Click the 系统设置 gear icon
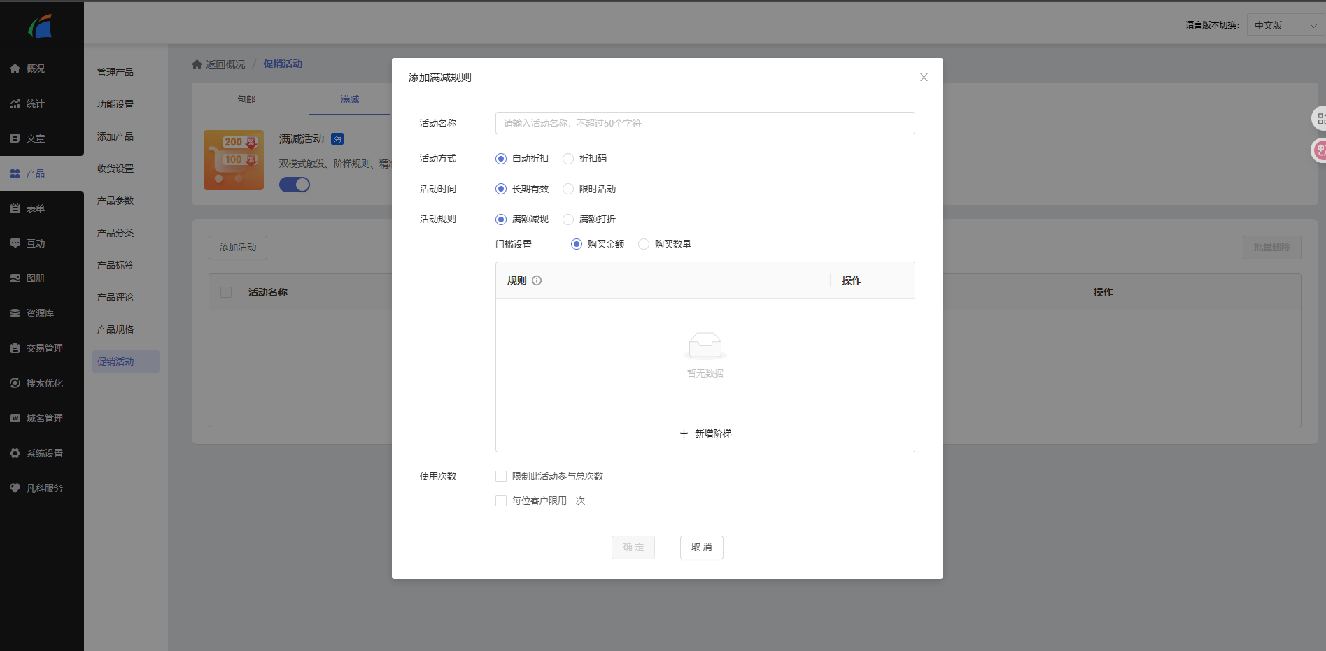The width and height of the screenshot is (1326, 651). (15, 453)
